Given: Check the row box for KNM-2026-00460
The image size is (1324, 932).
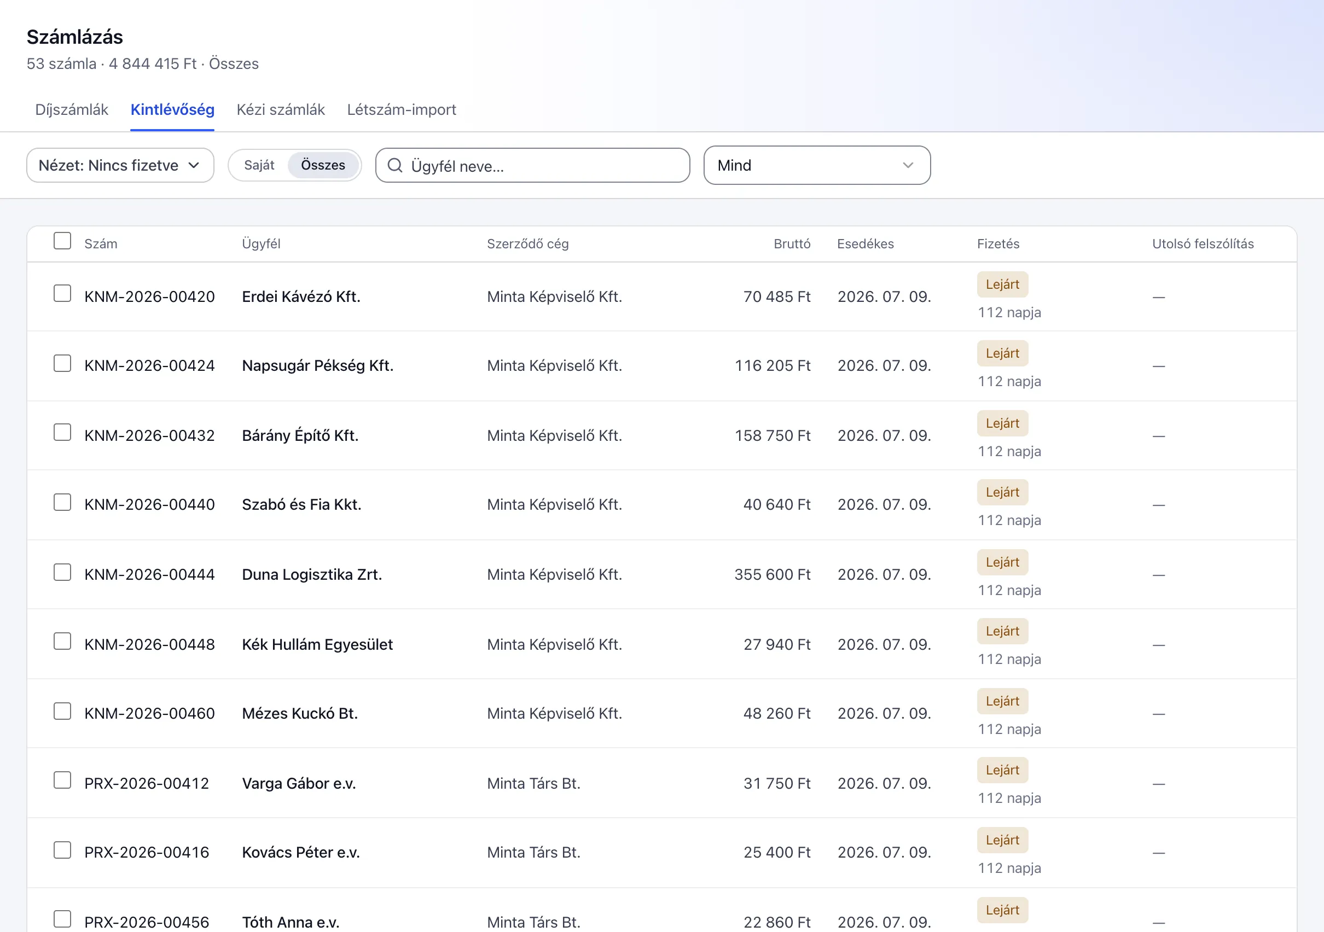Looking at the screenshot, I should point(62,710).
